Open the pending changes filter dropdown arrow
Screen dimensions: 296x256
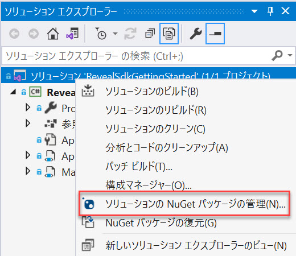115,34
